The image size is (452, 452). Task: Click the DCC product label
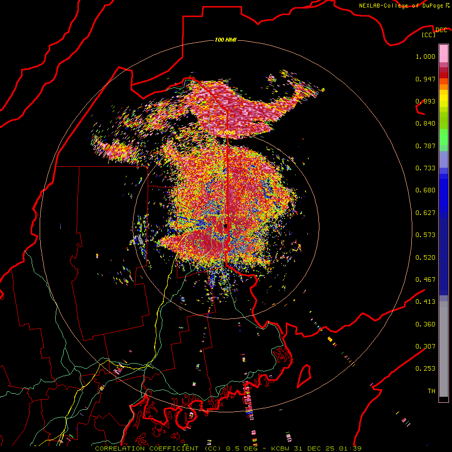[441, 30]
